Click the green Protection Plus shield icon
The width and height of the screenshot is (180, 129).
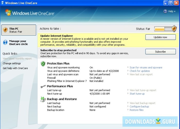coord(43,64)
